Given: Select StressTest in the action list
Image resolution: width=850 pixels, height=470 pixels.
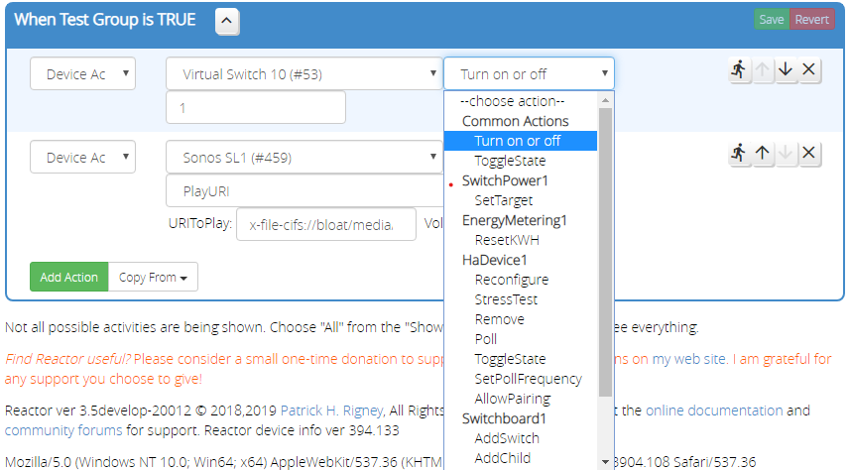Looking at the screenshot, I should [506, 299].
